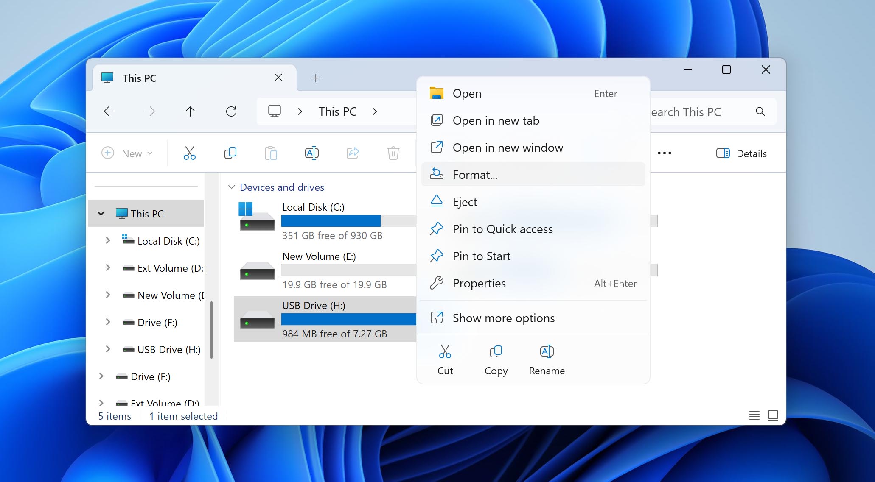875x482 pixels.
Task: Click the search magnifier icon
Action: pos(760,111)
